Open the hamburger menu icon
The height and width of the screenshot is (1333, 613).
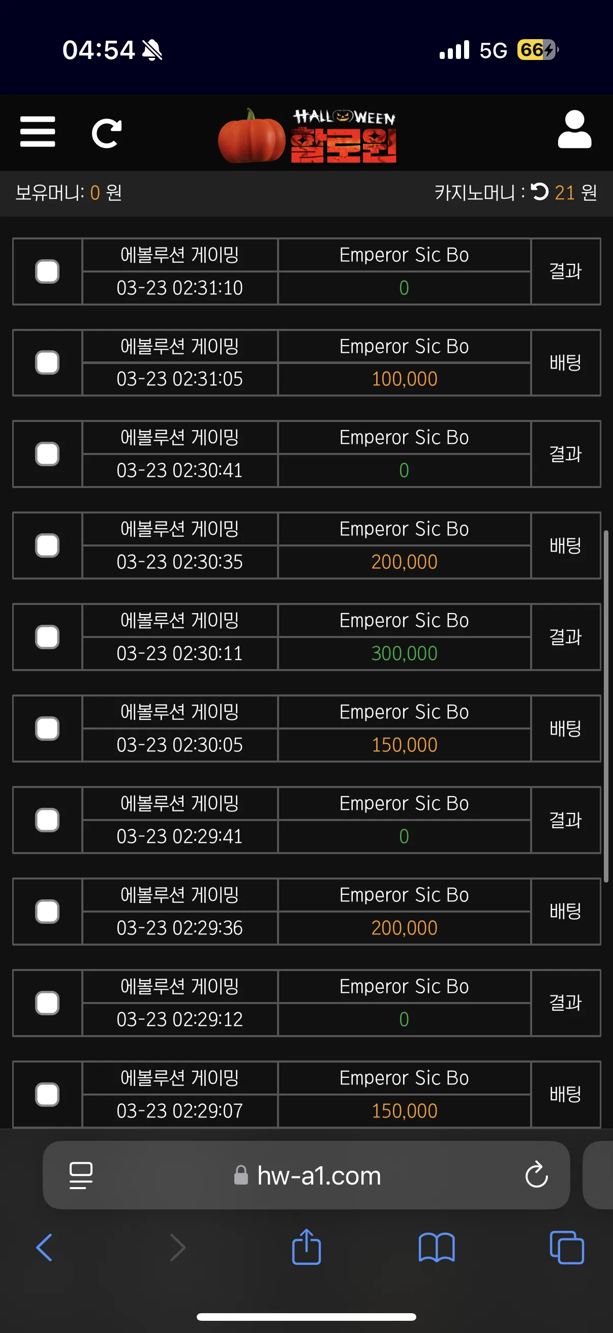[x=37, y=132]
